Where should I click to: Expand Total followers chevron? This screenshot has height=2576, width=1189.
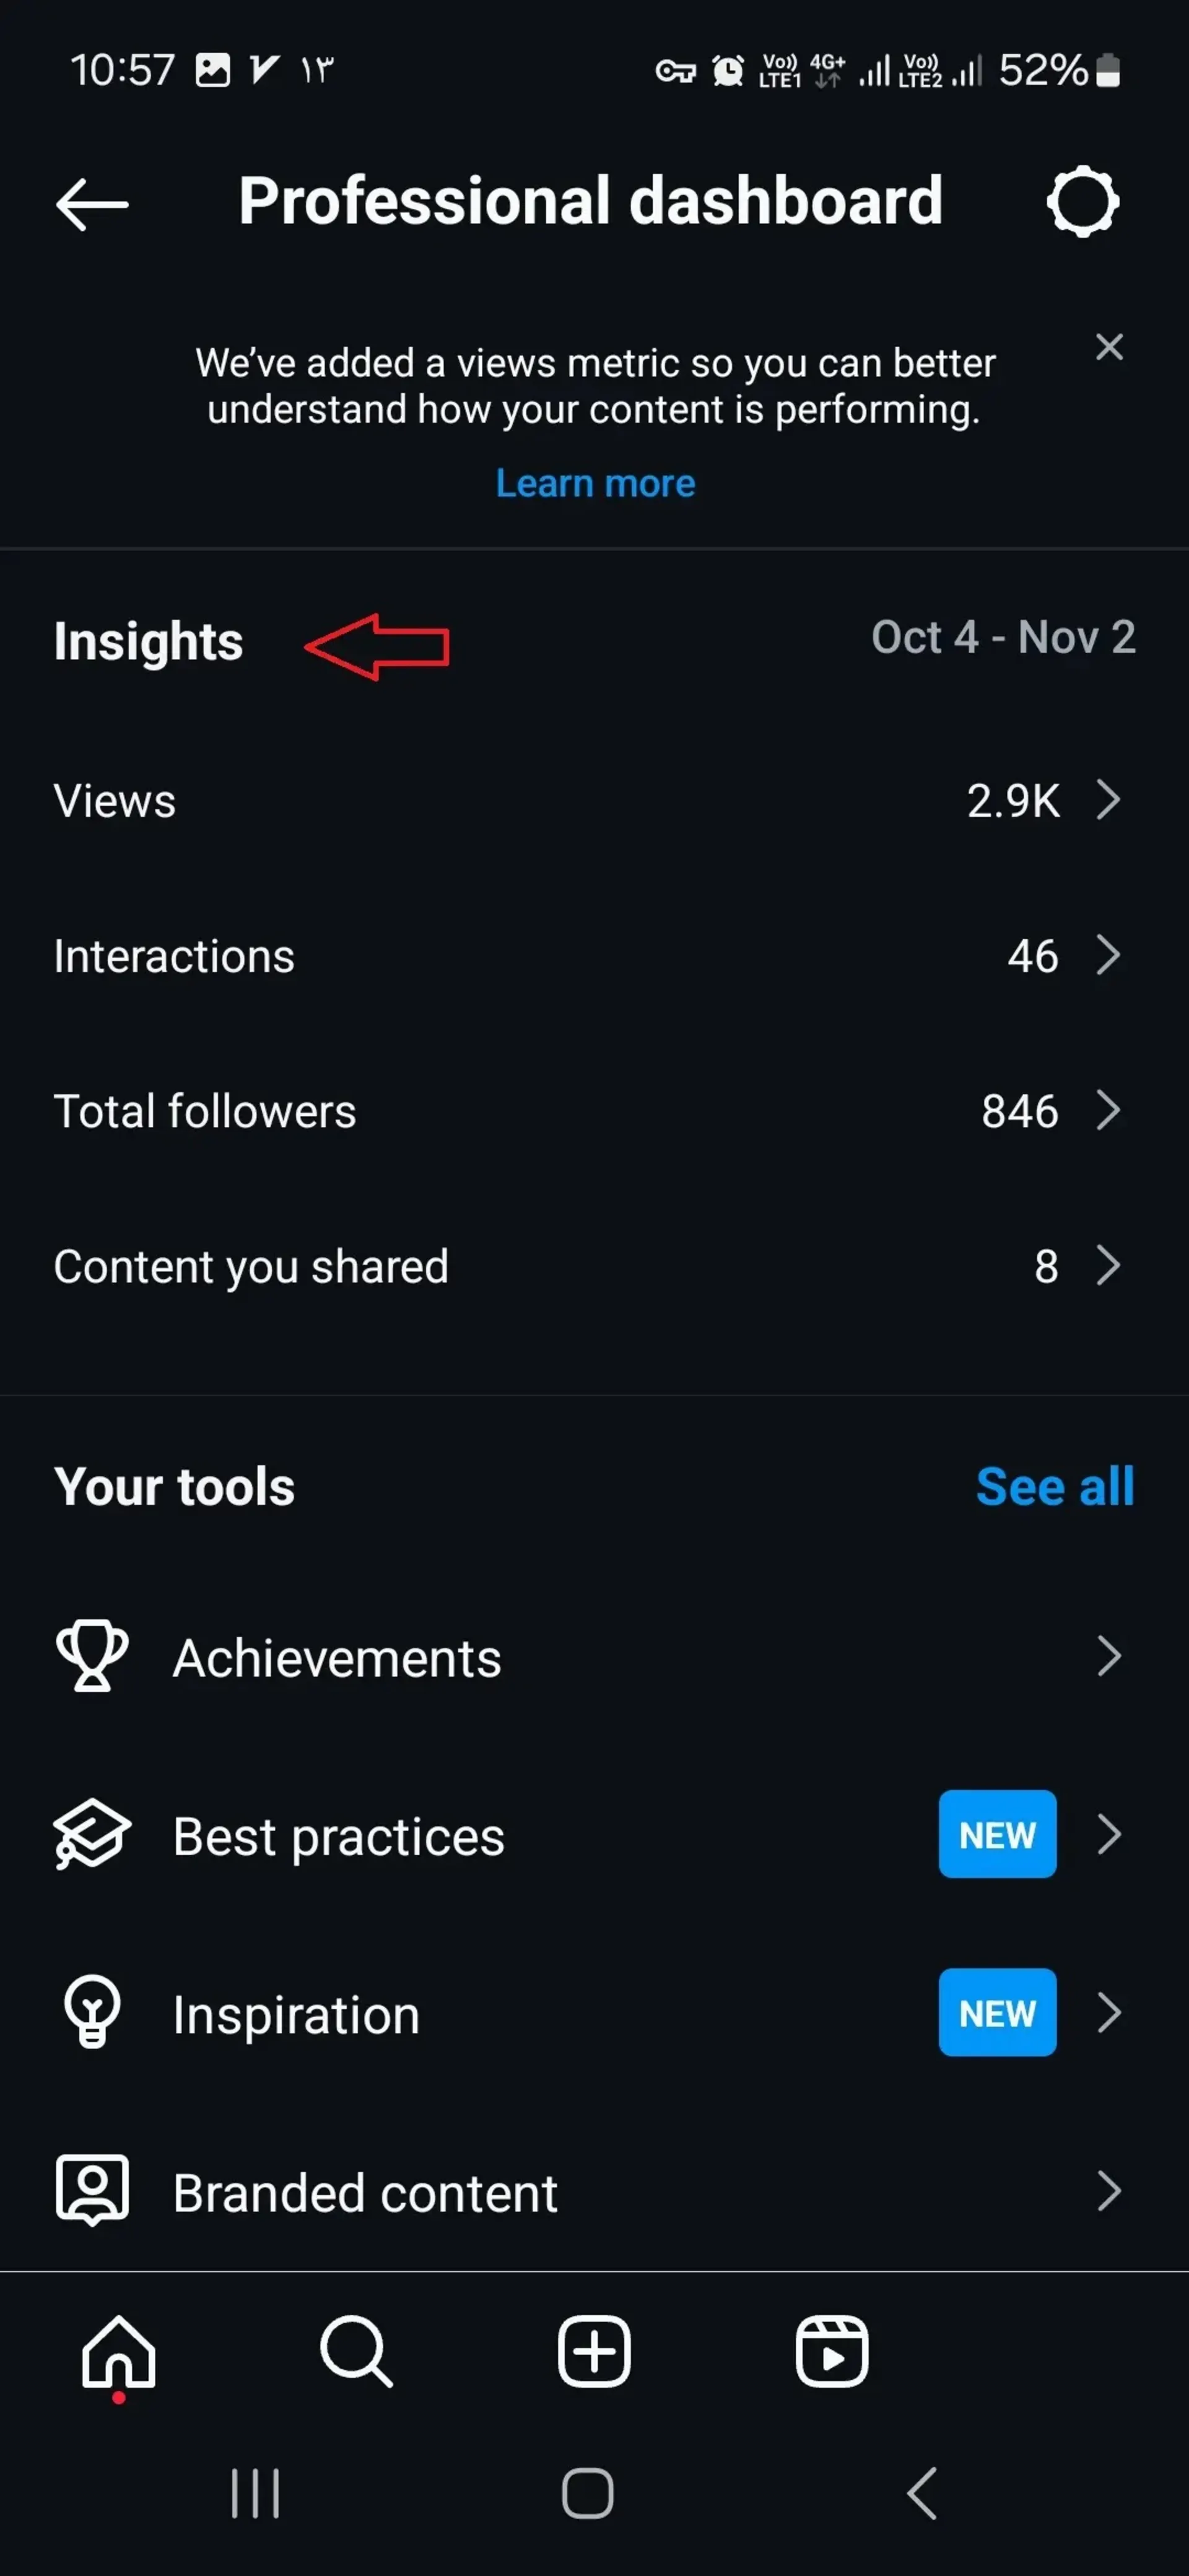1108,1110
